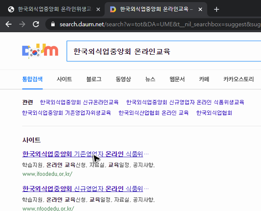Viewport: 261px width, 211px height.
Task: Click the Daum logo
Action: coord(40,50)
